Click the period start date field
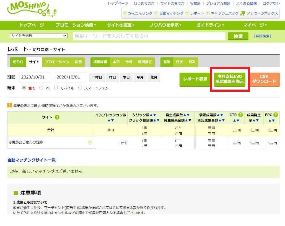285x226 pixels. (35, 77)
